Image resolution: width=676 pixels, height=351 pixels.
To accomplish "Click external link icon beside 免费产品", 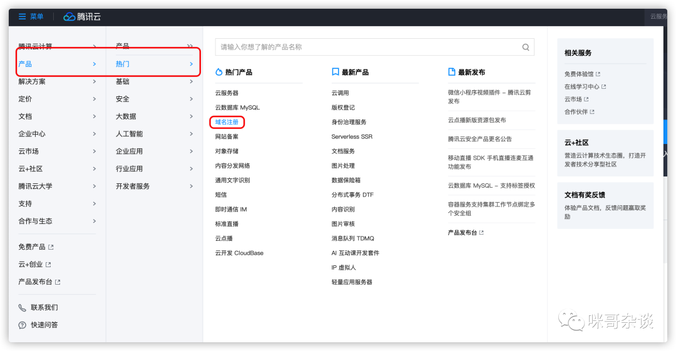I will tap(51, 247).
